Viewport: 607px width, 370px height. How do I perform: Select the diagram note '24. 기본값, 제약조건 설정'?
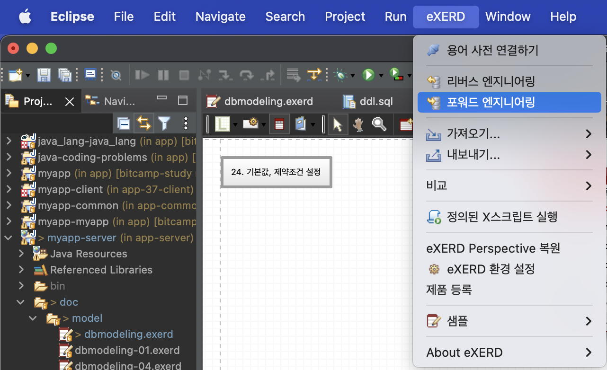click(277, 172)
